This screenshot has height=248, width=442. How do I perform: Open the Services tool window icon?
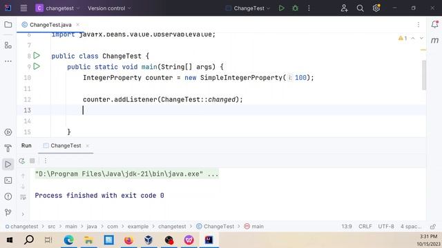click(x=8, y=132)
